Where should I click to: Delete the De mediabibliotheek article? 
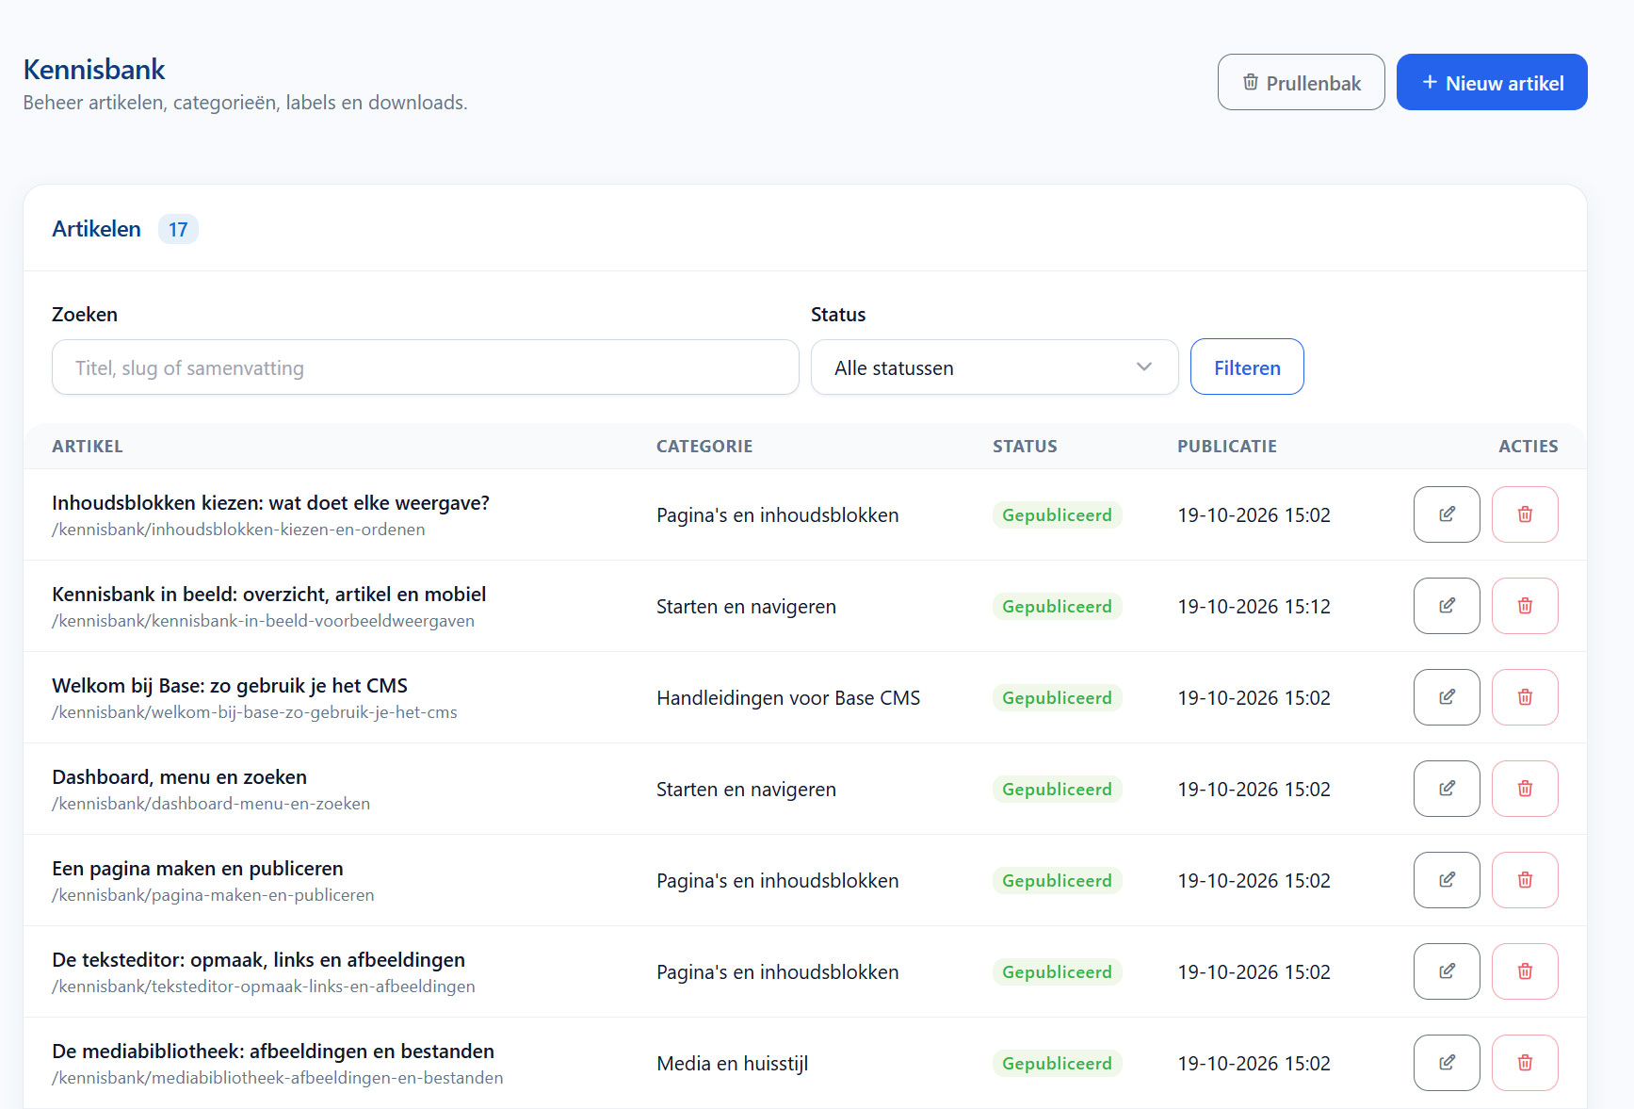tap(1525, 1063)
